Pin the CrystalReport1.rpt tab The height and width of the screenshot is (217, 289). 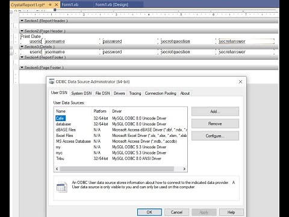[50, 4]
